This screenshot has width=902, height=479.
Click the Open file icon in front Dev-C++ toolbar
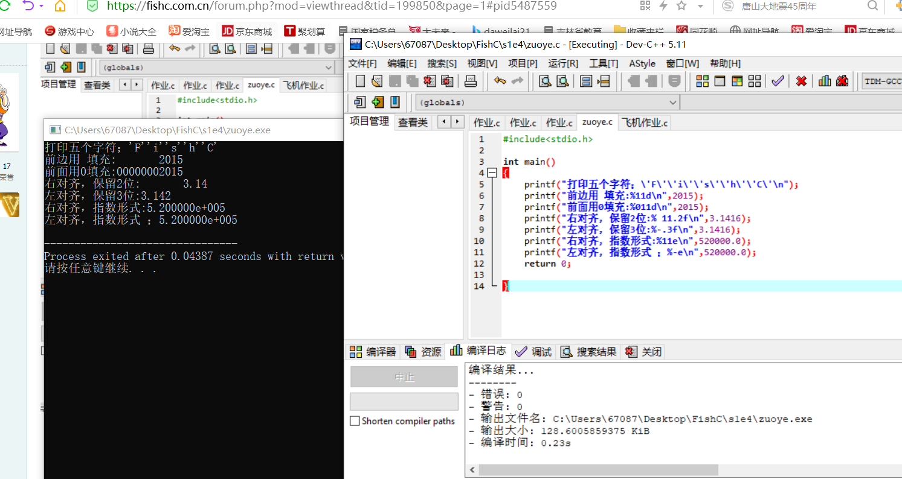click(378, 81)
